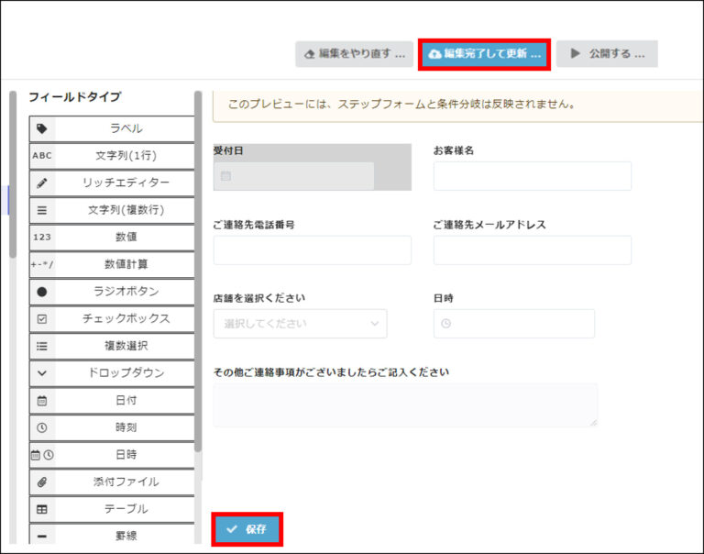
Task: Select the pencil icon for リッチエディター
Action: [41, 183]
